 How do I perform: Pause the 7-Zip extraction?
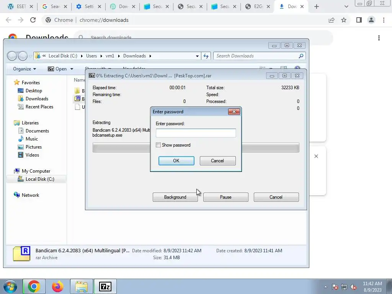(225, 197)
